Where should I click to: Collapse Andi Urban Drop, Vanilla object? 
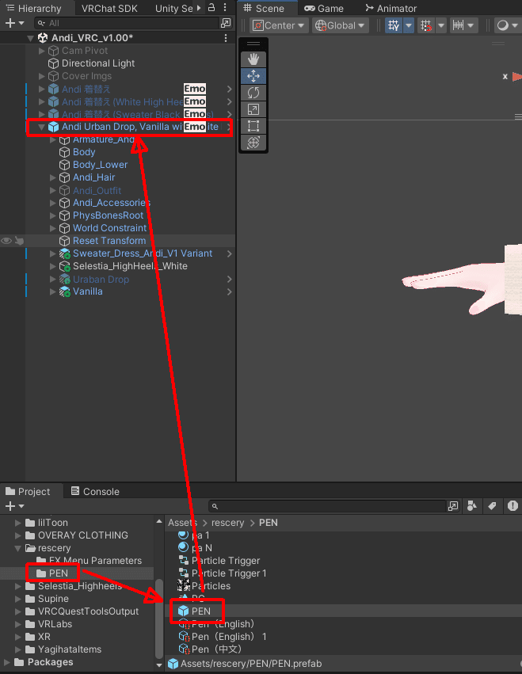tap(42, 127)
